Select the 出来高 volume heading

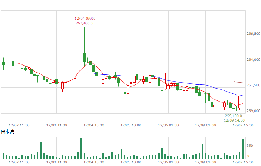tap(8, 132)
